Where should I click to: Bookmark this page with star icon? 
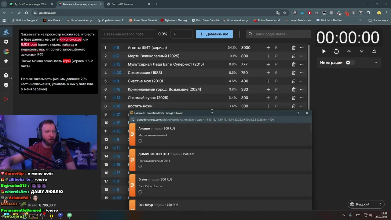click(285, 13)
